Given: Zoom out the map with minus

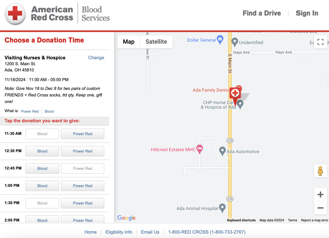Looking at the screenshot, I should click(x=320, y=208).
